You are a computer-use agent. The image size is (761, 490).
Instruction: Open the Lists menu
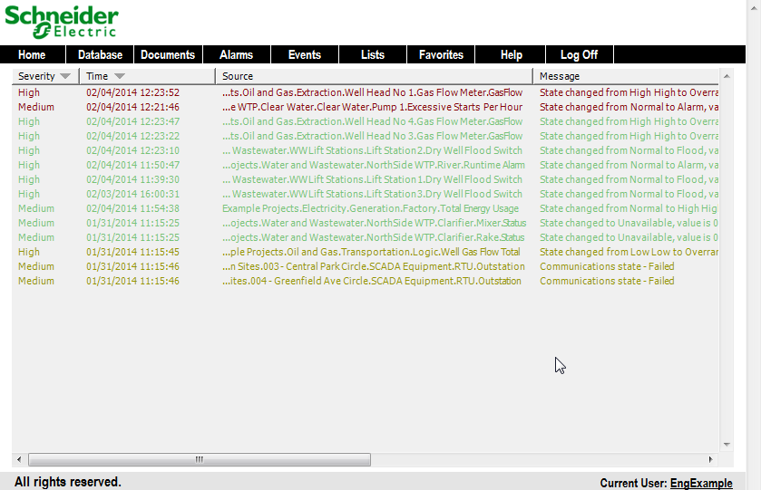click(372, 55)
